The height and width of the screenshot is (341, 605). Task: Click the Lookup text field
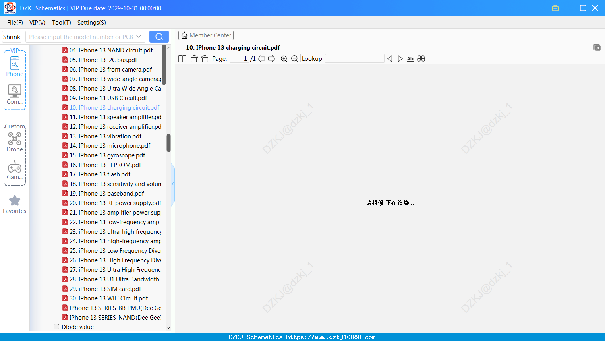pos(355,59)
